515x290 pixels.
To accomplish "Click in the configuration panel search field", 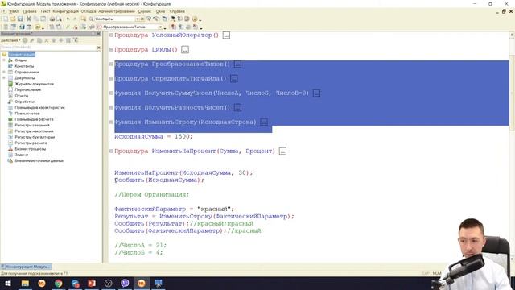I will [x=48, y=48].
